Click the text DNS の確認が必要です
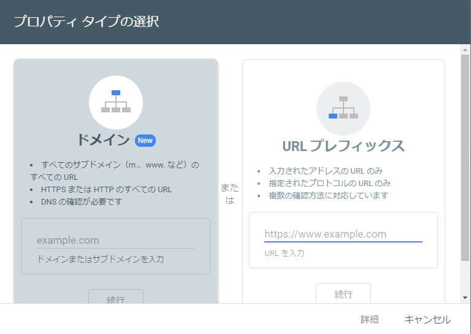The width and height of the screenshot is (471, 334). [82, 201]
